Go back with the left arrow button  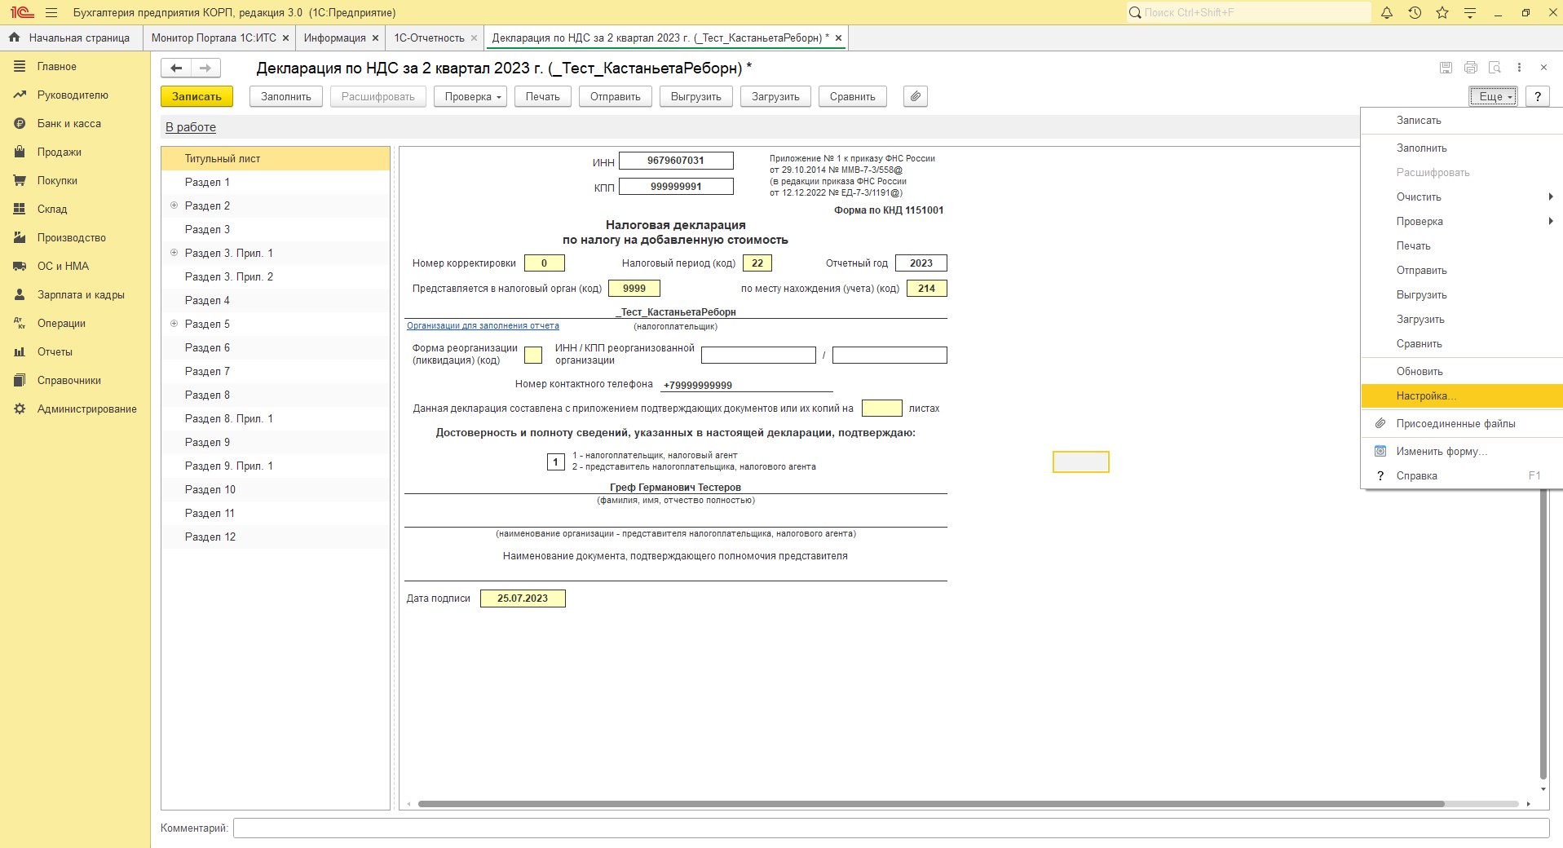click(176, 68)
